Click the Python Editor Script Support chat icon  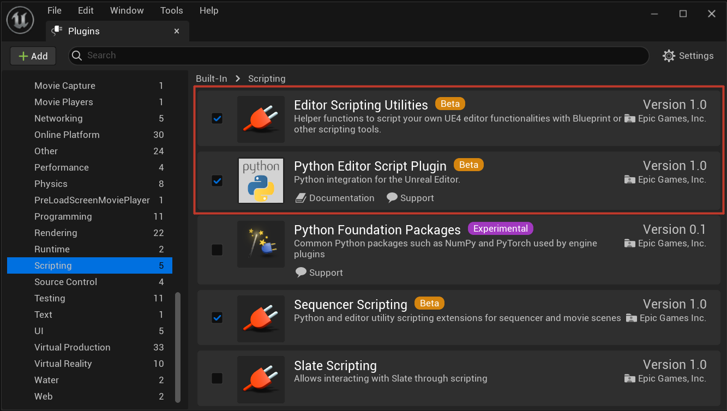[x=392, y=198]
